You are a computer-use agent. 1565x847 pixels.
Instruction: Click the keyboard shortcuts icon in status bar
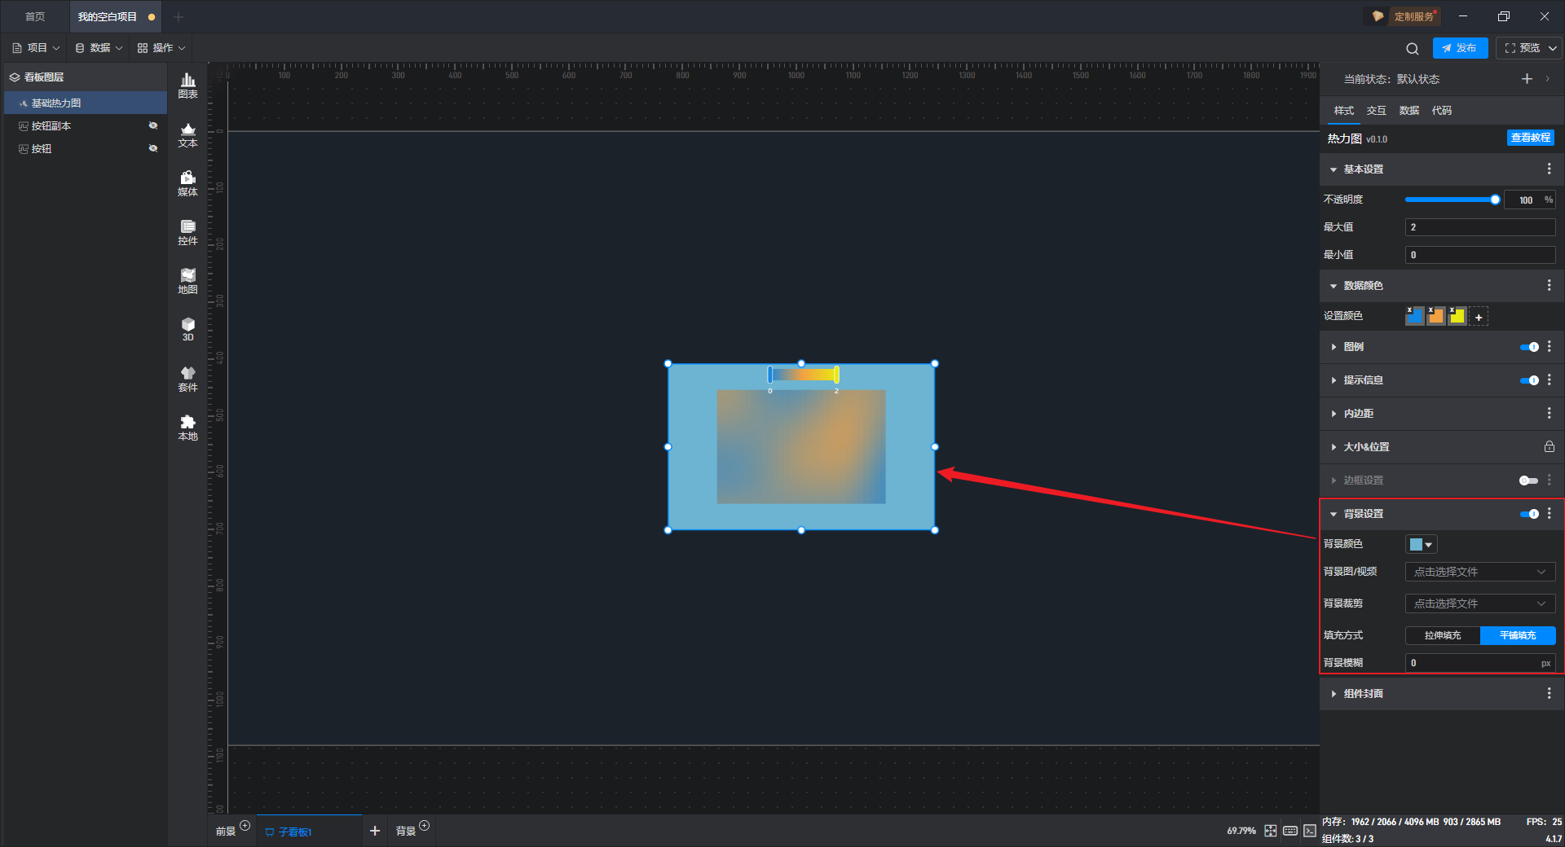pyautogui.click(x=1290, y=831)
